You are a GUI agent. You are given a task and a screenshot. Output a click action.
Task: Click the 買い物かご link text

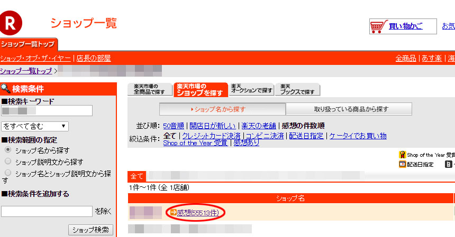[405, 26]
